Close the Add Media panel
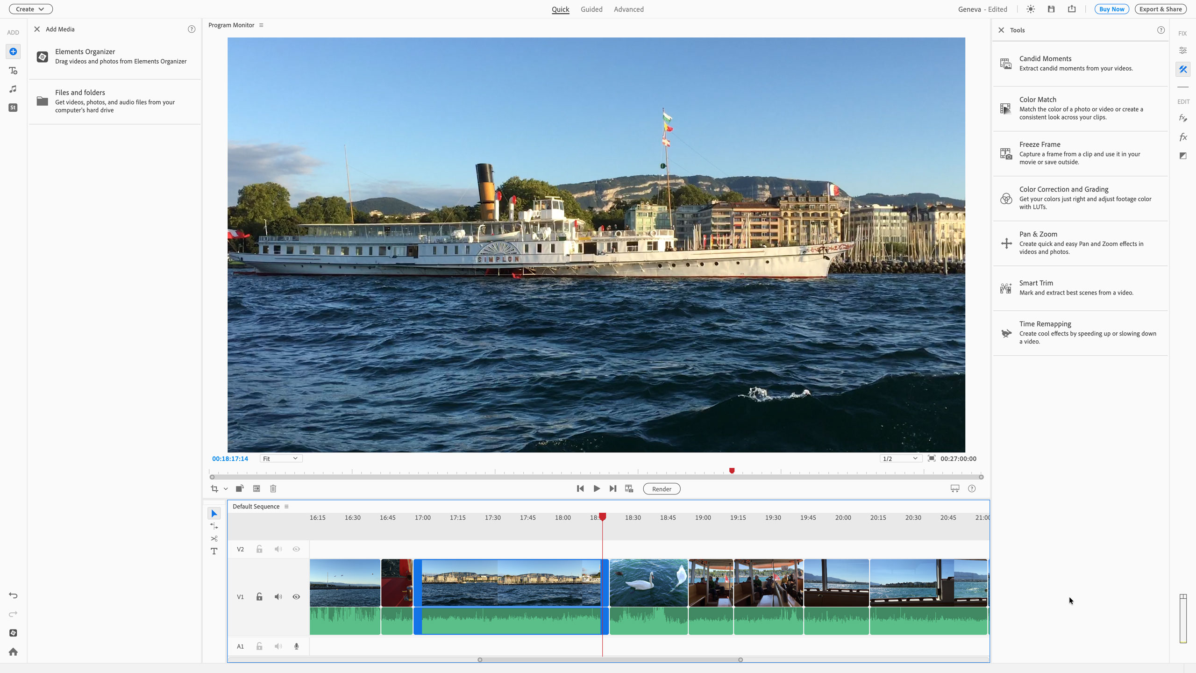Viewport: 1196px width, 673px height. [37, 29]
